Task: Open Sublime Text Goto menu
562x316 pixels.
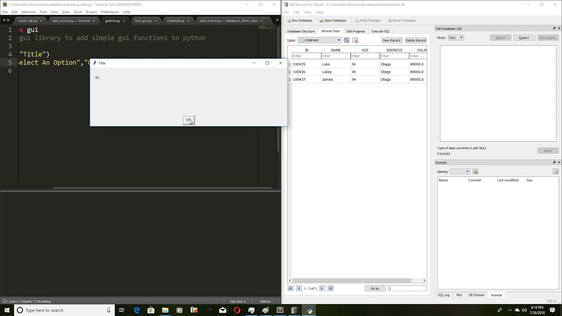Action: pos(65,12)
